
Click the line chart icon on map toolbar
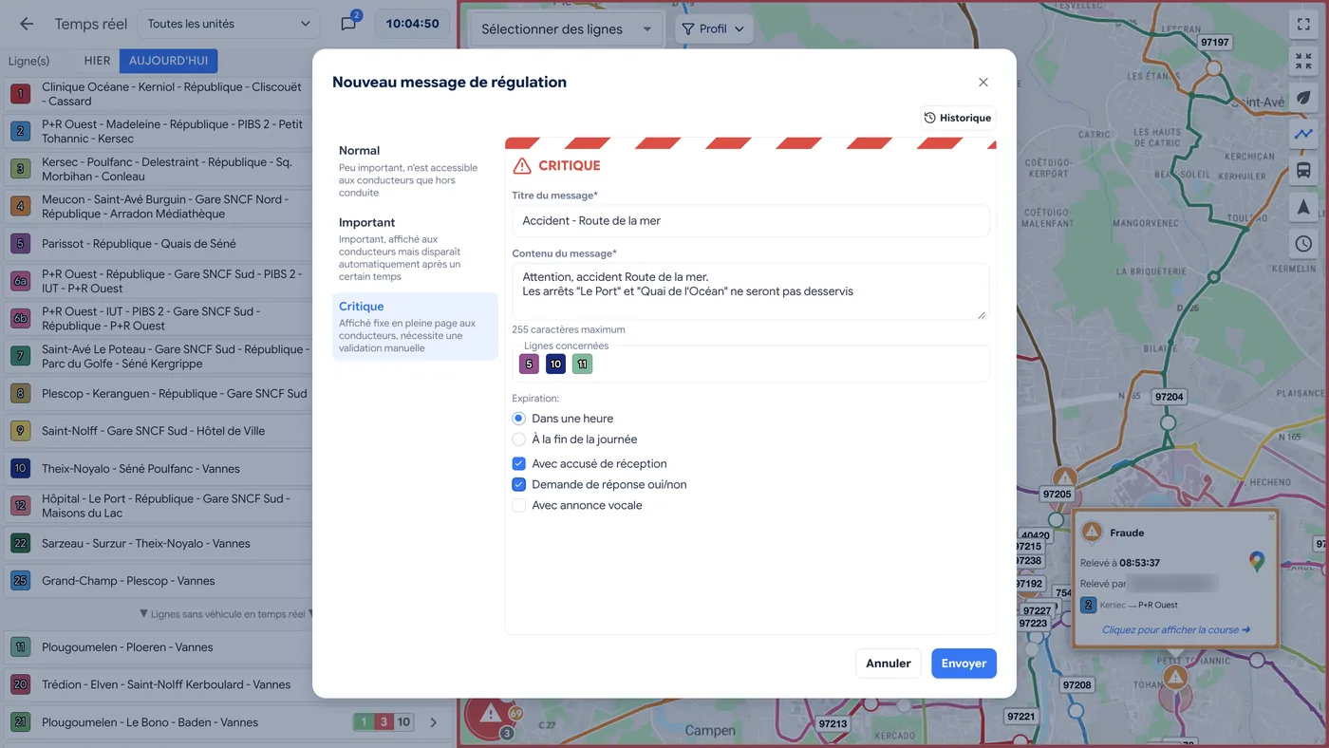pos(1303,134)
